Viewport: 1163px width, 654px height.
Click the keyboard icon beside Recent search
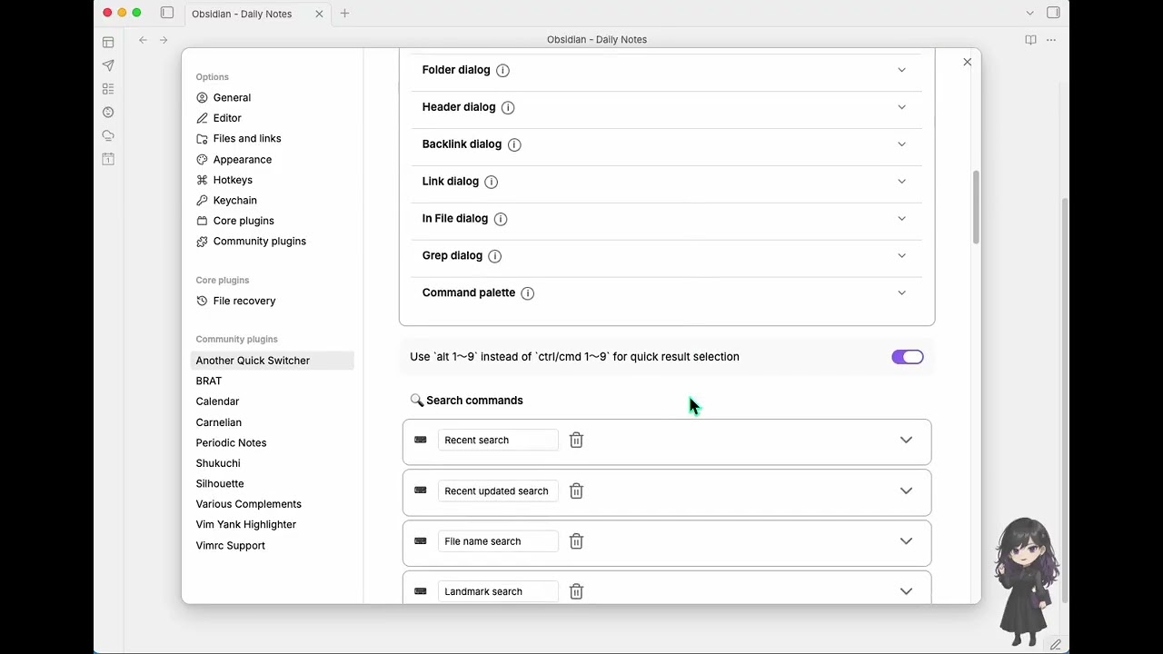420,440
